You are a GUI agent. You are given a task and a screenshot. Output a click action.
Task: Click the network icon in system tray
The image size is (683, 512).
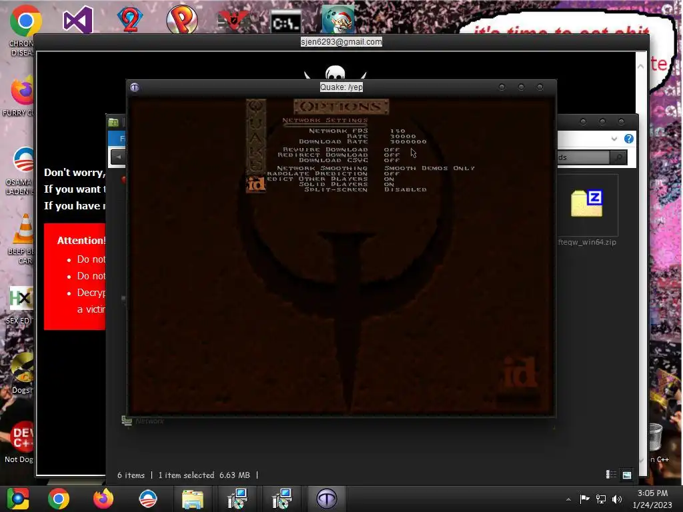pyautogui.click(x=601, y=499)
